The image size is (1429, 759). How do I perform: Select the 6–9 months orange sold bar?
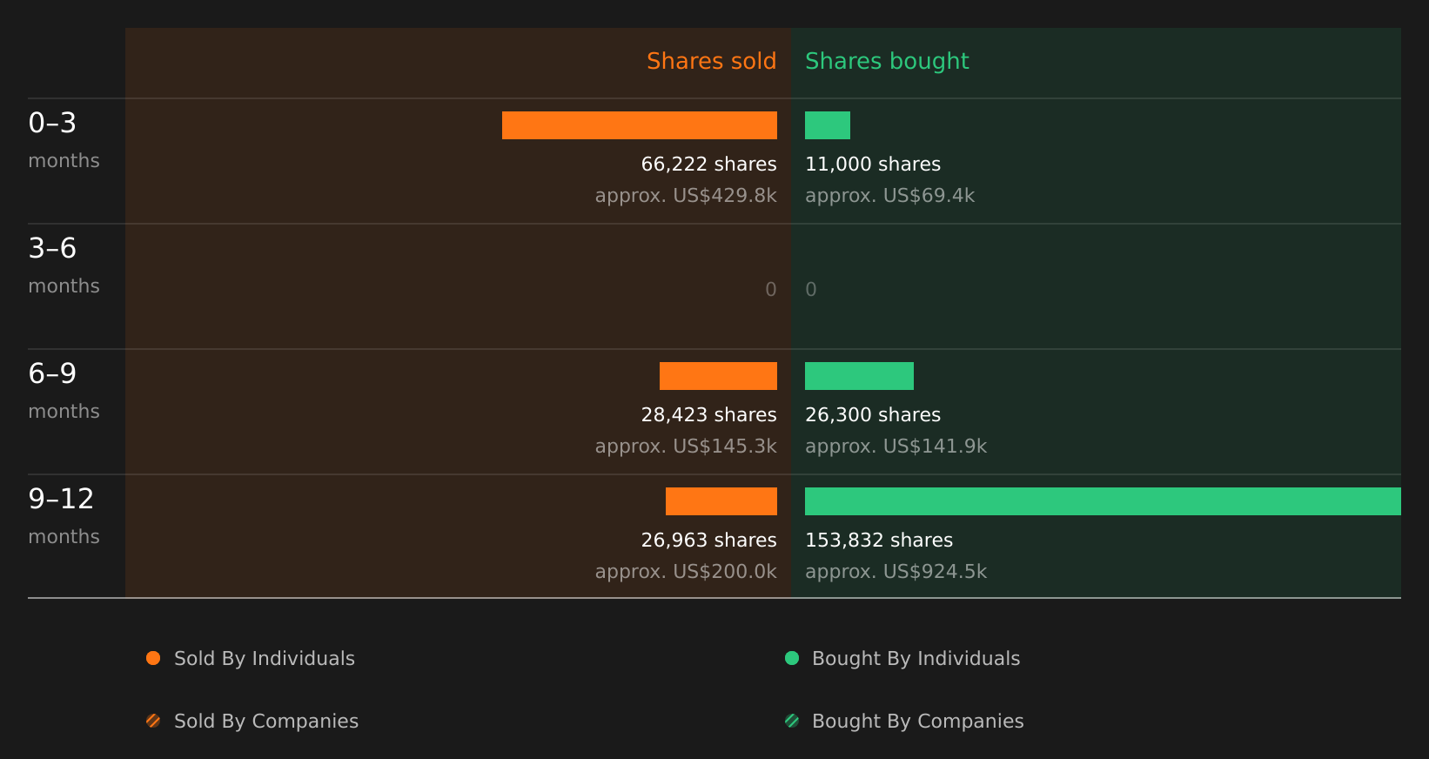718,376
